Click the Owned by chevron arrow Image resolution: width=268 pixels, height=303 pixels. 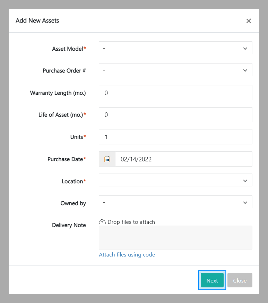[246, 202]
